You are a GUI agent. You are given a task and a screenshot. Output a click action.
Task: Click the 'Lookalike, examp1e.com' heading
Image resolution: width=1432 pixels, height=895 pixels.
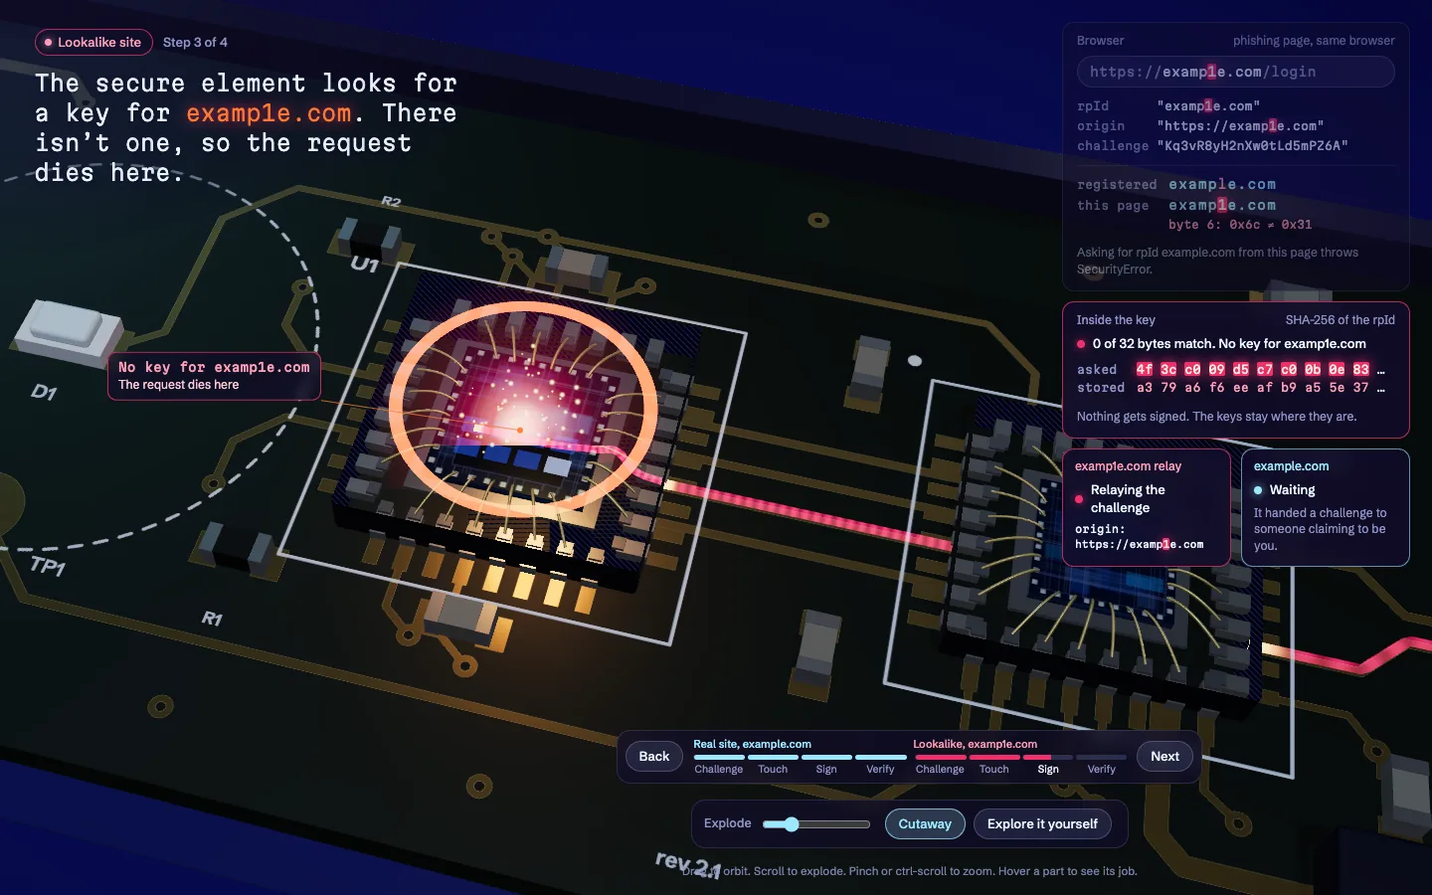pos(975,744)
